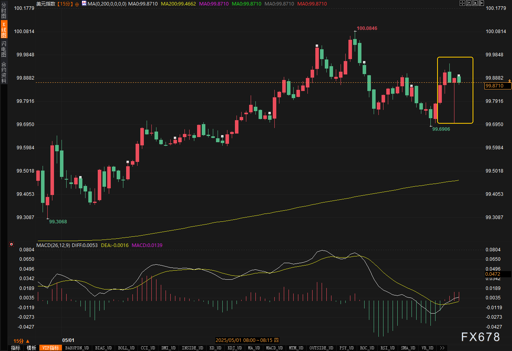The width and height of the screenshot is (512, 351).
Task: Open the 【15分】 timeframe label in header
Action: click(64, 4)
